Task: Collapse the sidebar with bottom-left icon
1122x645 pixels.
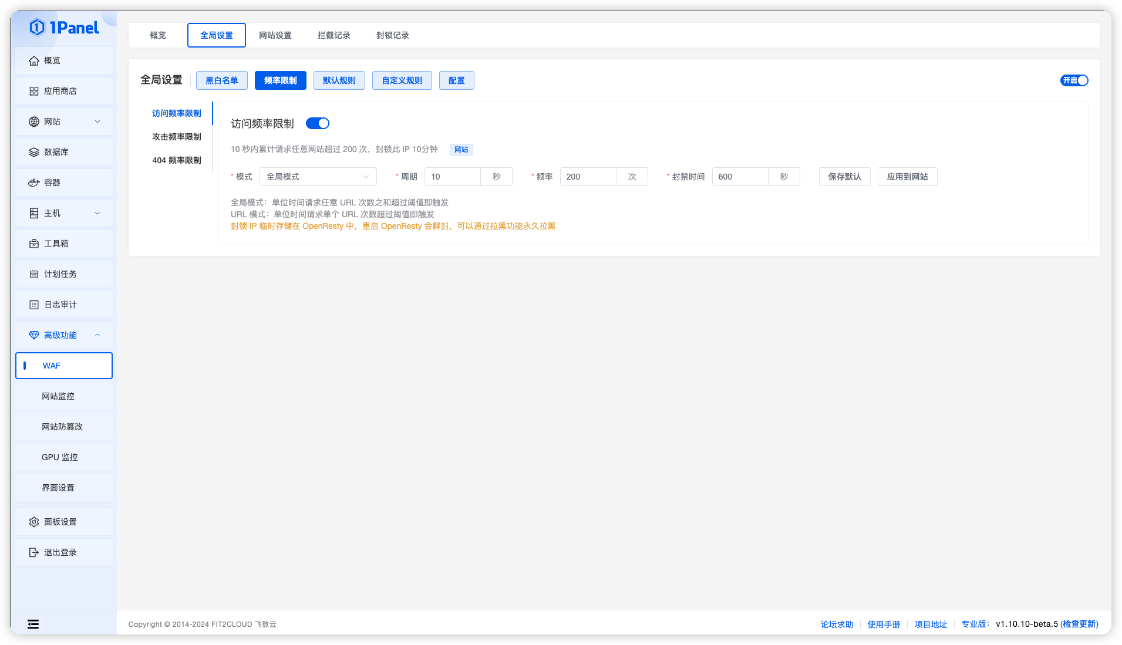Action: pos(33,624)
